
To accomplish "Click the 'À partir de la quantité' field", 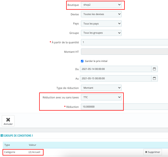I will pyautogui.click(x=124, y=42).
